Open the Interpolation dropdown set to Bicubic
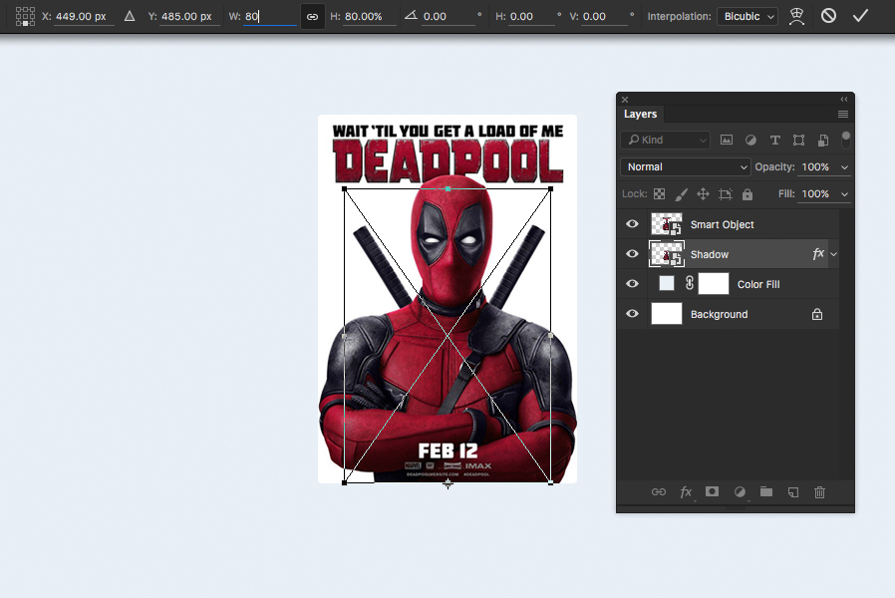 coord(746,16)
